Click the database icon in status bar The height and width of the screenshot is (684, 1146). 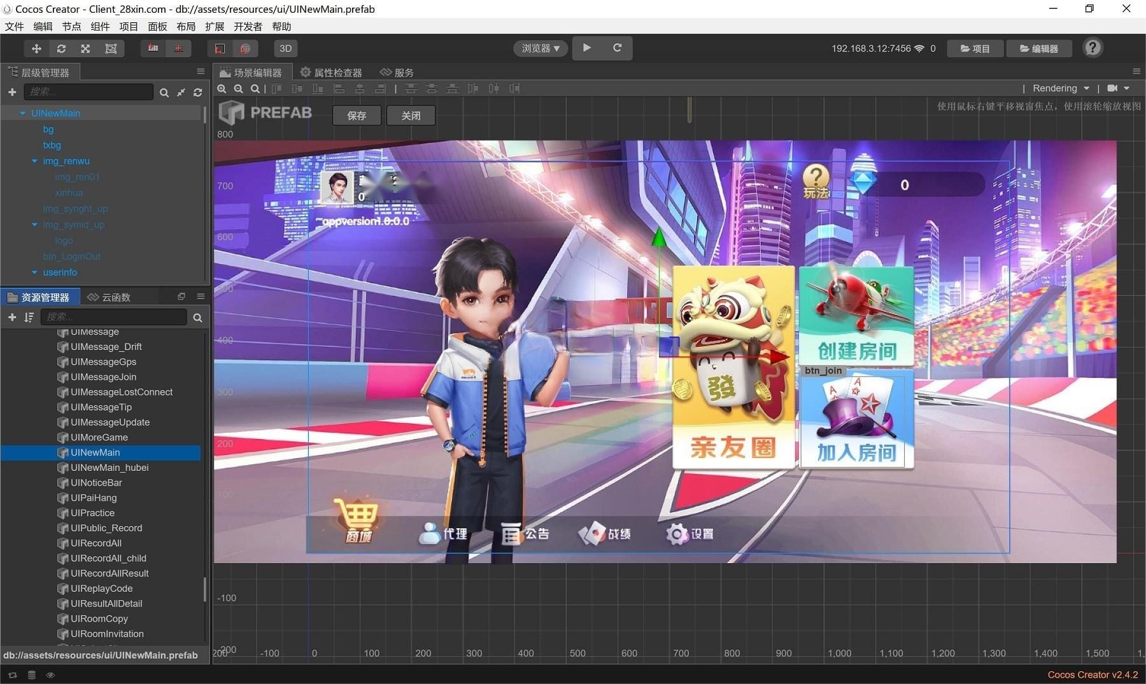31,675
